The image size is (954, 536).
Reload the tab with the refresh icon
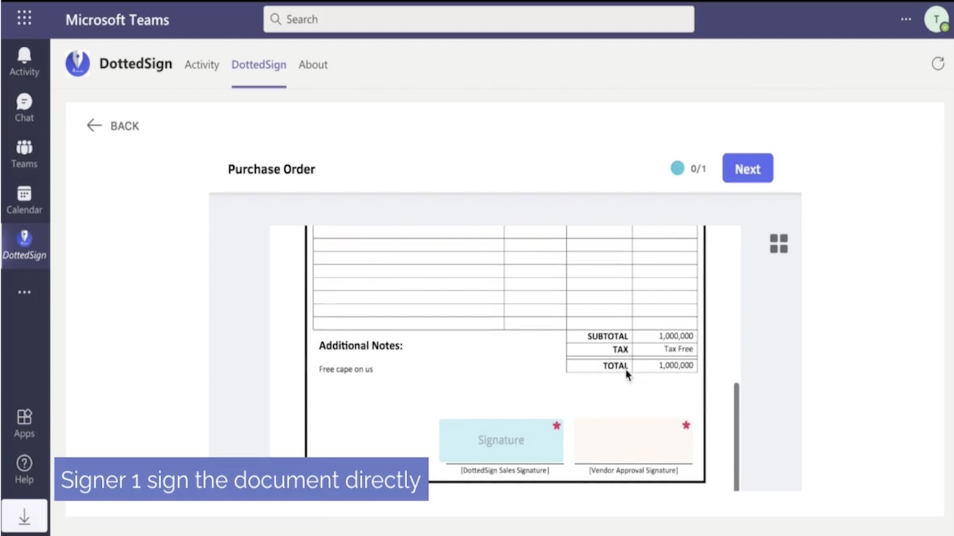[x=938, y=64]
